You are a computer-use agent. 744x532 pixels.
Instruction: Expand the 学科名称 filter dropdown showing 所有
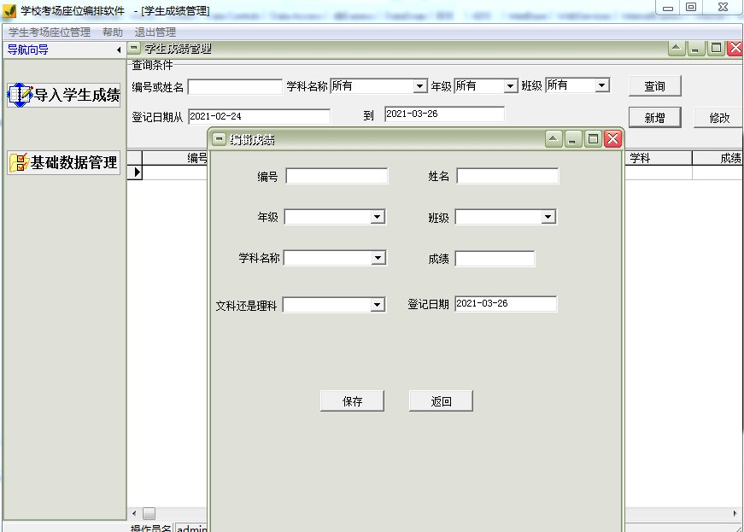[x=419, y=86]
